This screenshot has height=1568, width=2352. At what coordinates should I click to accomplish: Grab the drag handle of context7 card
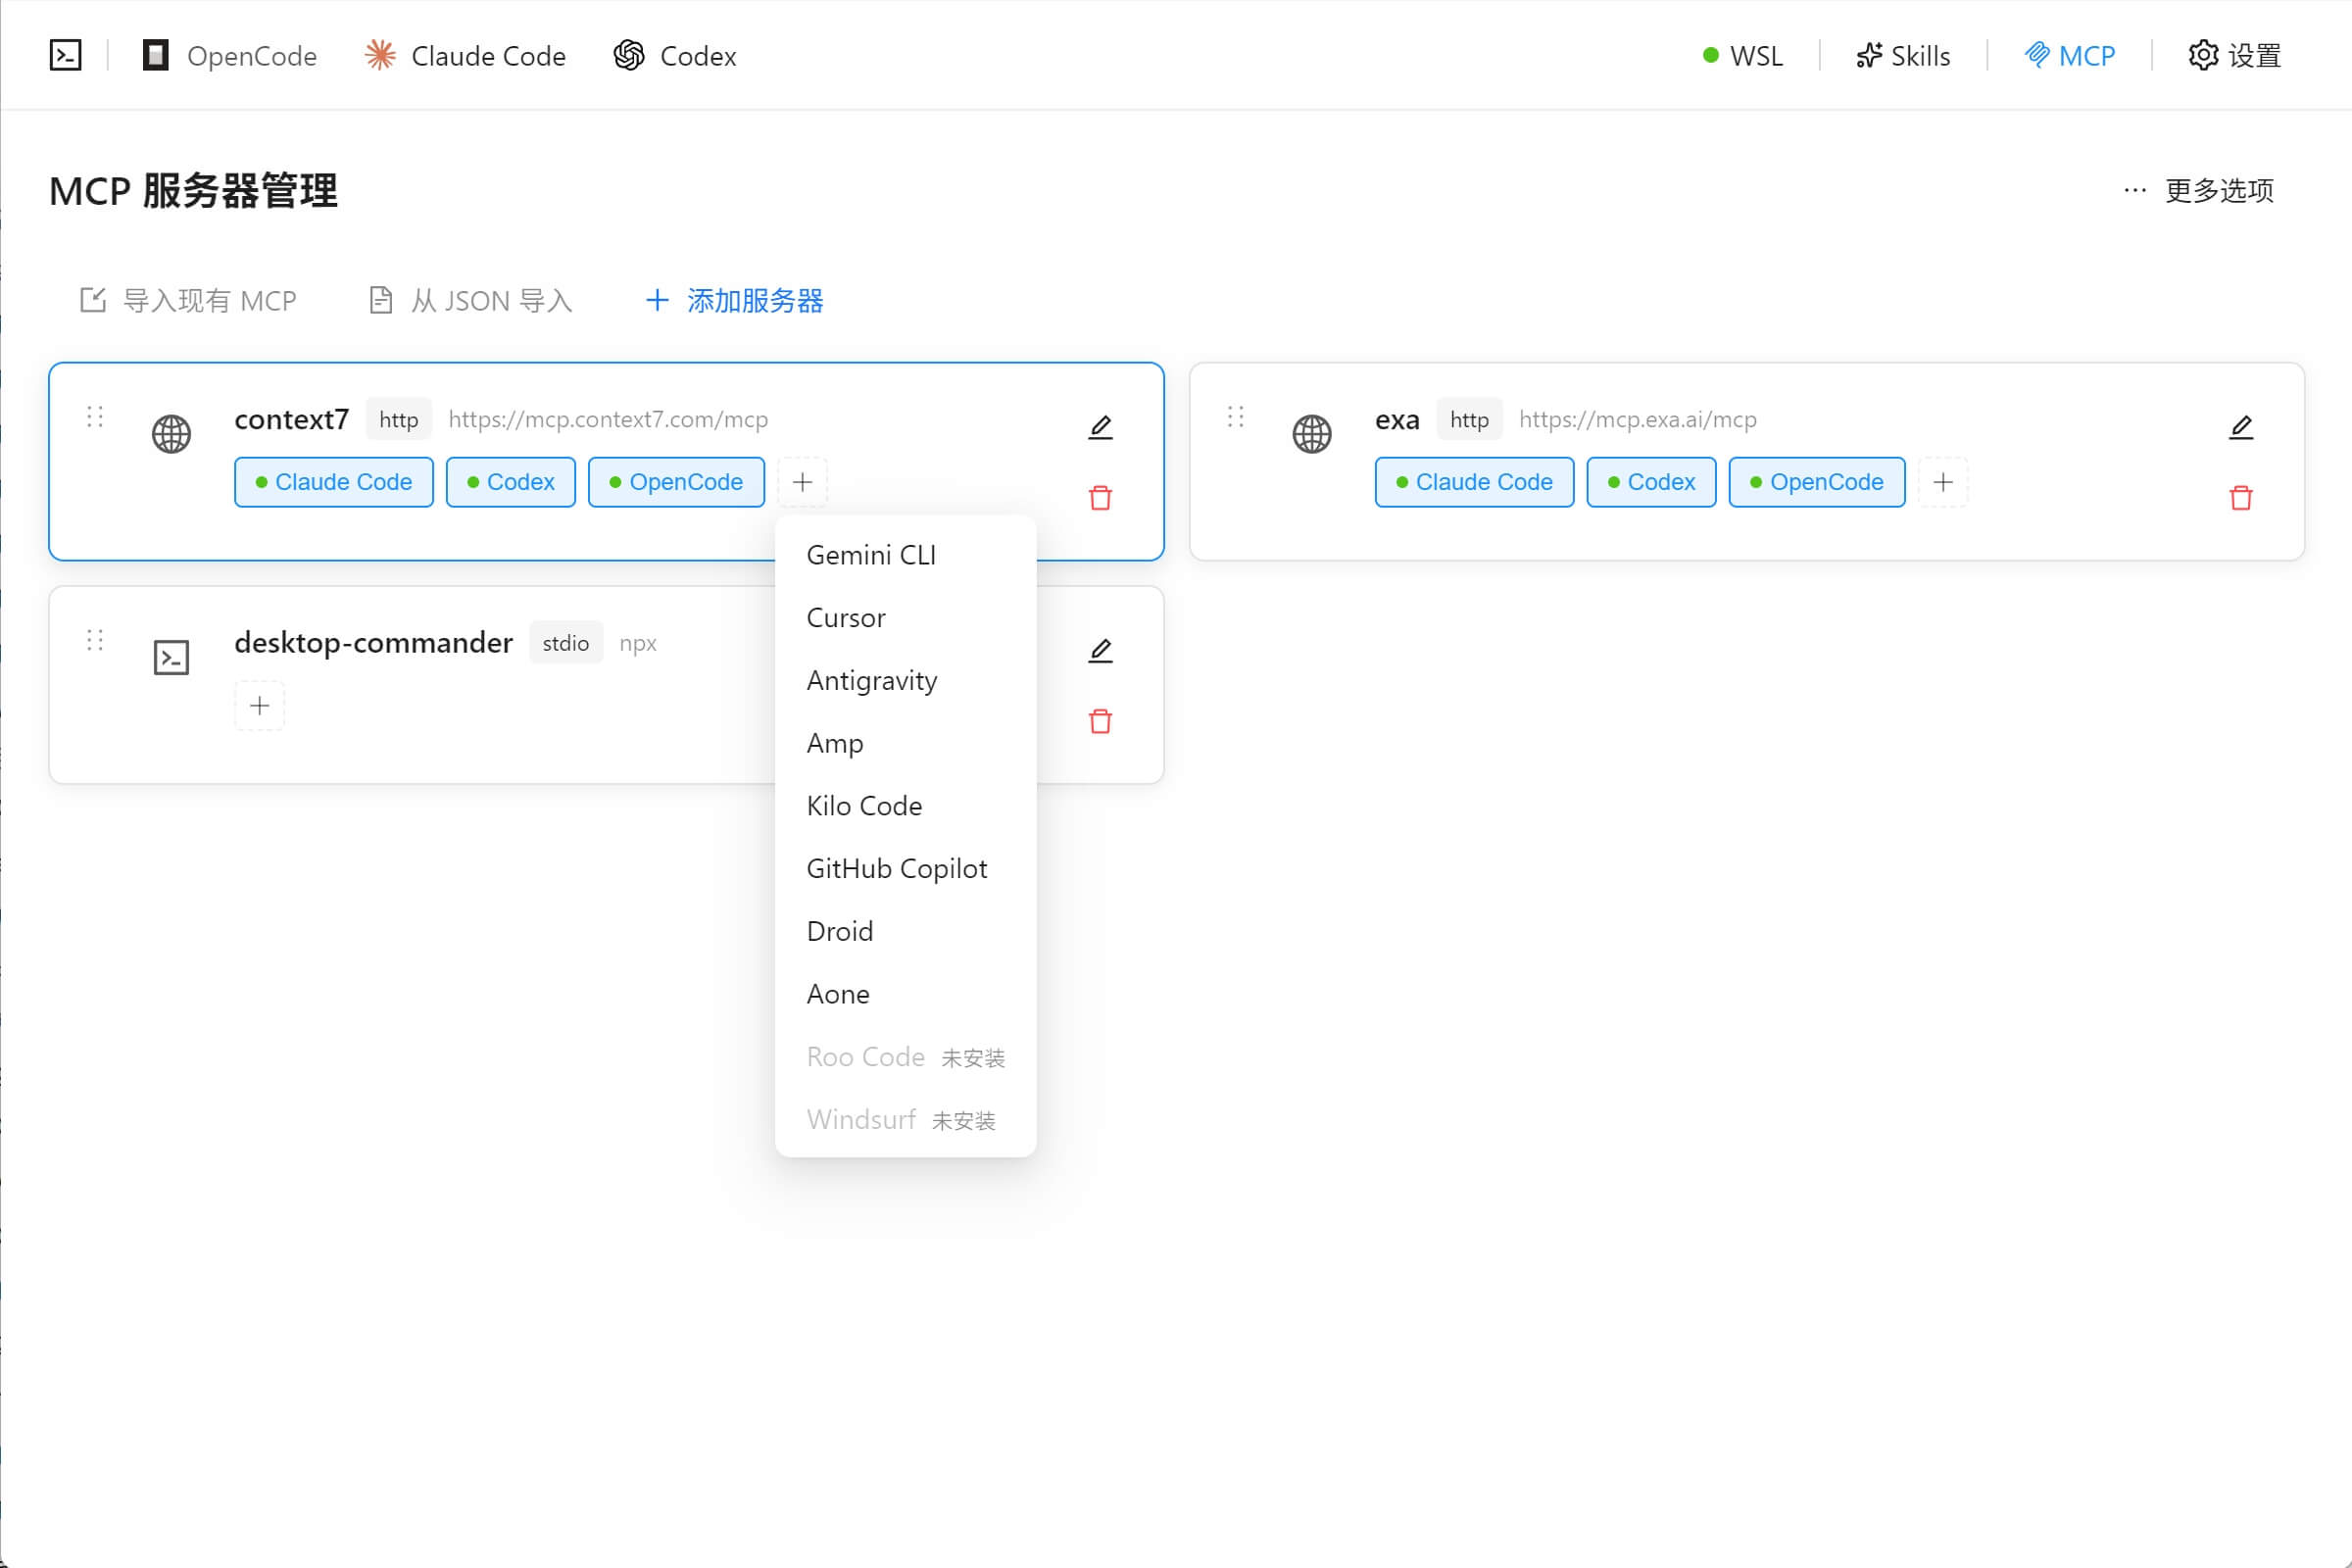pyautogui.click(x=95, y=416)
